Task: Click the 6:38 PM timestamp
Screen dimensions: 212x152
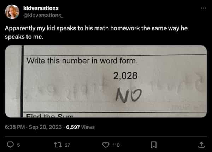Action: tap(14, 127)
